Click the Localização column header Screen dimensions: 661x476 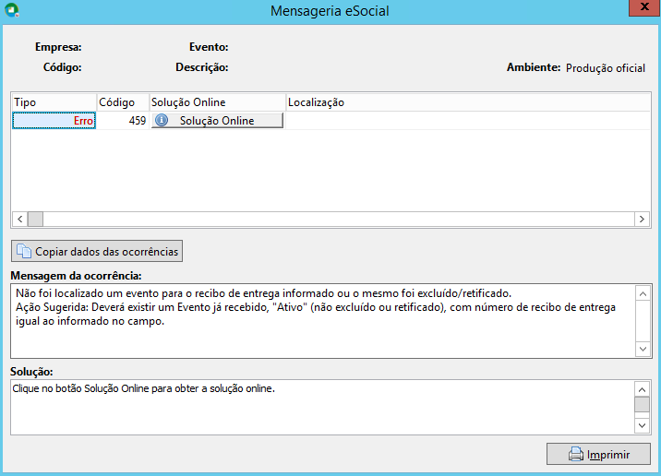(x=468, y=102)
